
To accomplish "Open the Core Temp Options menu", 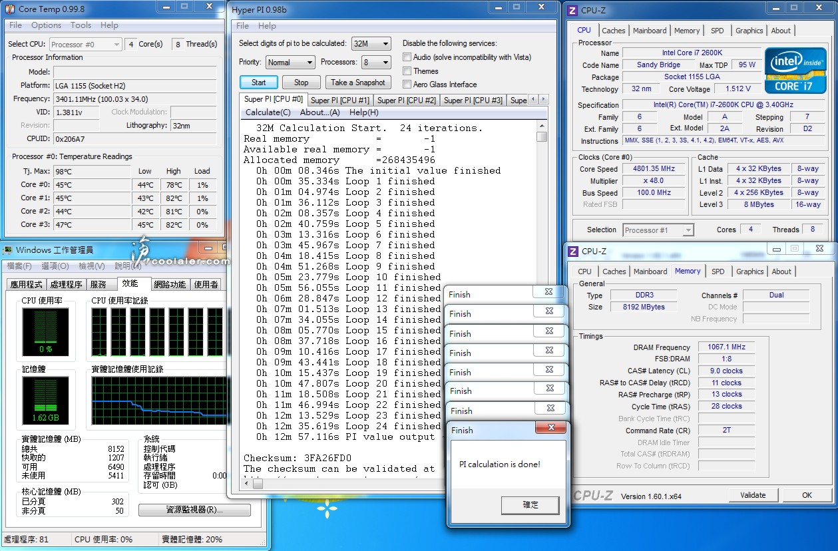I will tap(46, 25).
